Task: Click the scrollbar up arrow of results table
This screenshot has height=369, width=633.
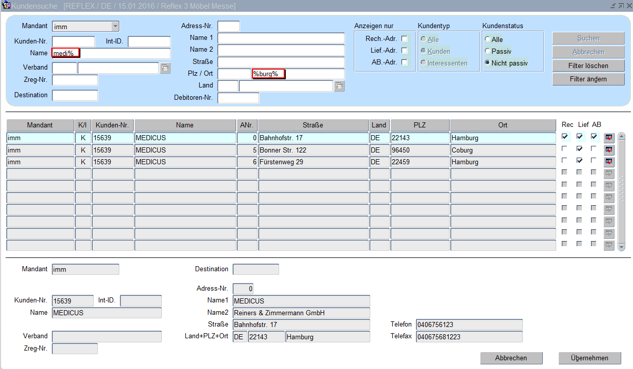Action: 622,137
